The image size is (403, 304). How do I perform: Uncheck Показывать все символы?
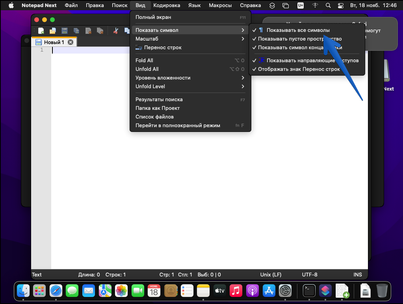click(298, 30)
